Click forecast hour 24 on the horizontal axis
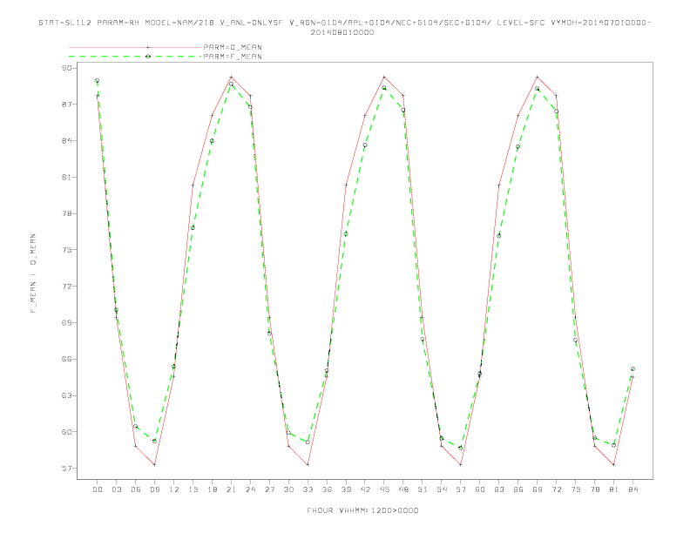Screen dimensions: 690x533 tap(250, 489)
